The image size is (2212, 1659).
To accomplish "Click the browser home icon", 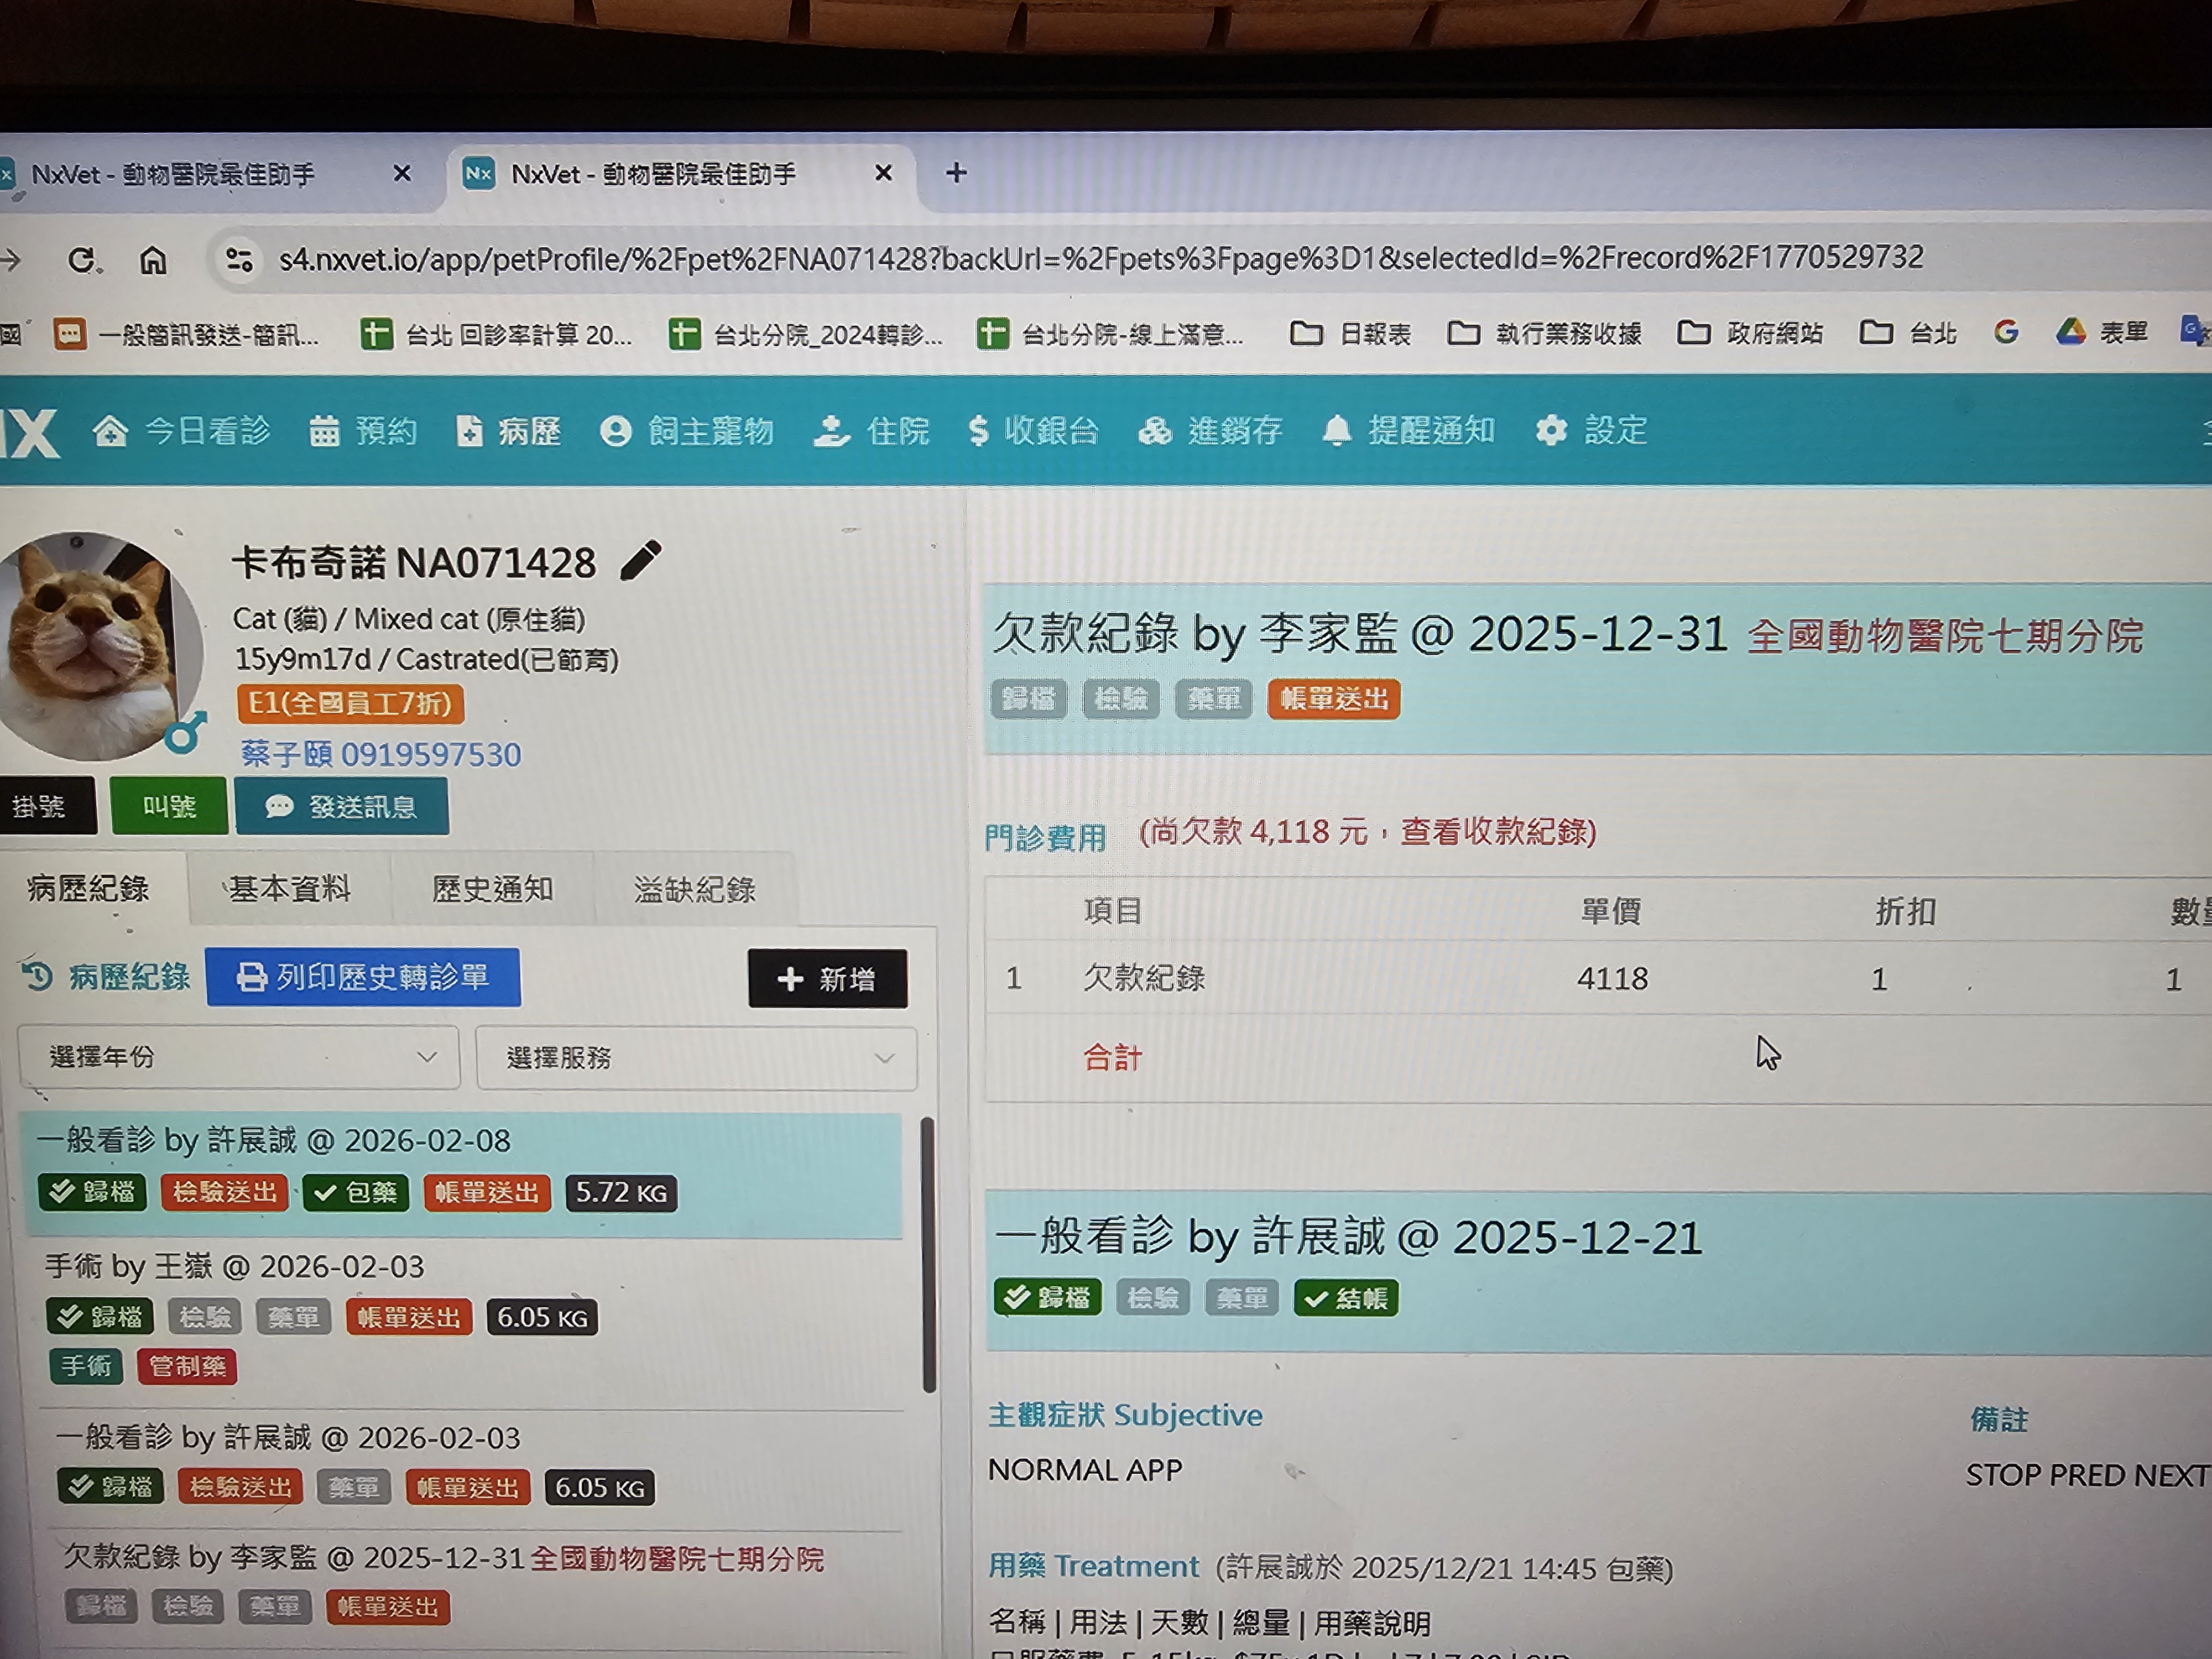I will [x=153, y=261].
